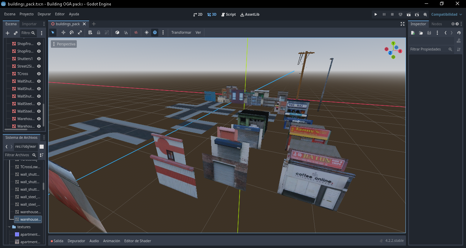Open the Editor de Shader panel
The width and height of the screenshot is (466, 248).
coord(137,241)
